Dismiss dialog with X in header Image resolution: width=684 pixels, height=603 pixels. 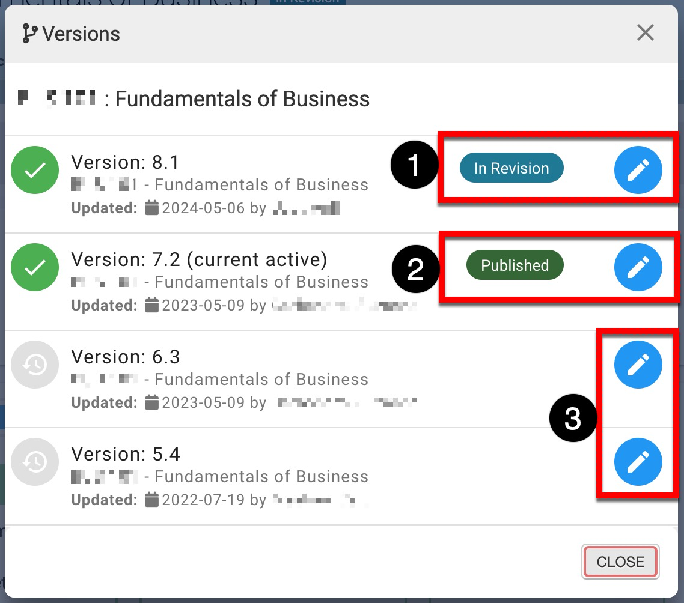pos(645,33)
